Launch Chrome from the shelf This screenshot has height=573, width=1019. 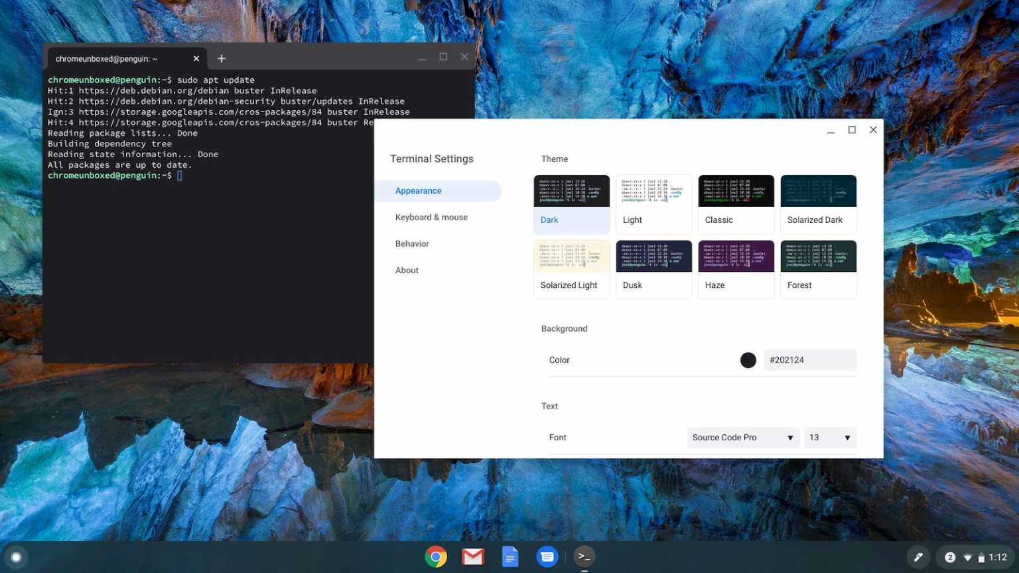coord(436,557)
